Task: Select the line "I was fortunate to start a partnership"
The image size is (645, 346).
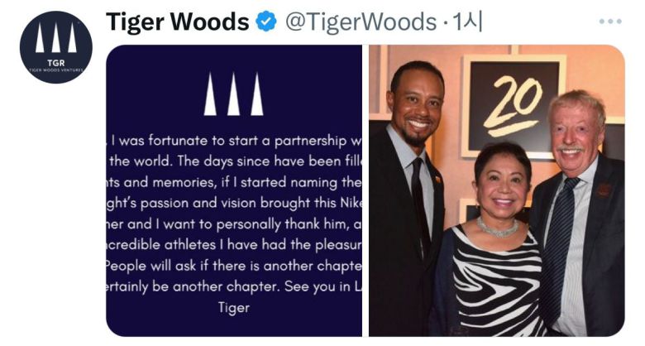Action: 240,139
